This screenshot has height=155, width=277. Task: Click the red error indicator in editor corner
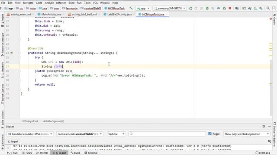pyautogui.click(x=271, y=19)
